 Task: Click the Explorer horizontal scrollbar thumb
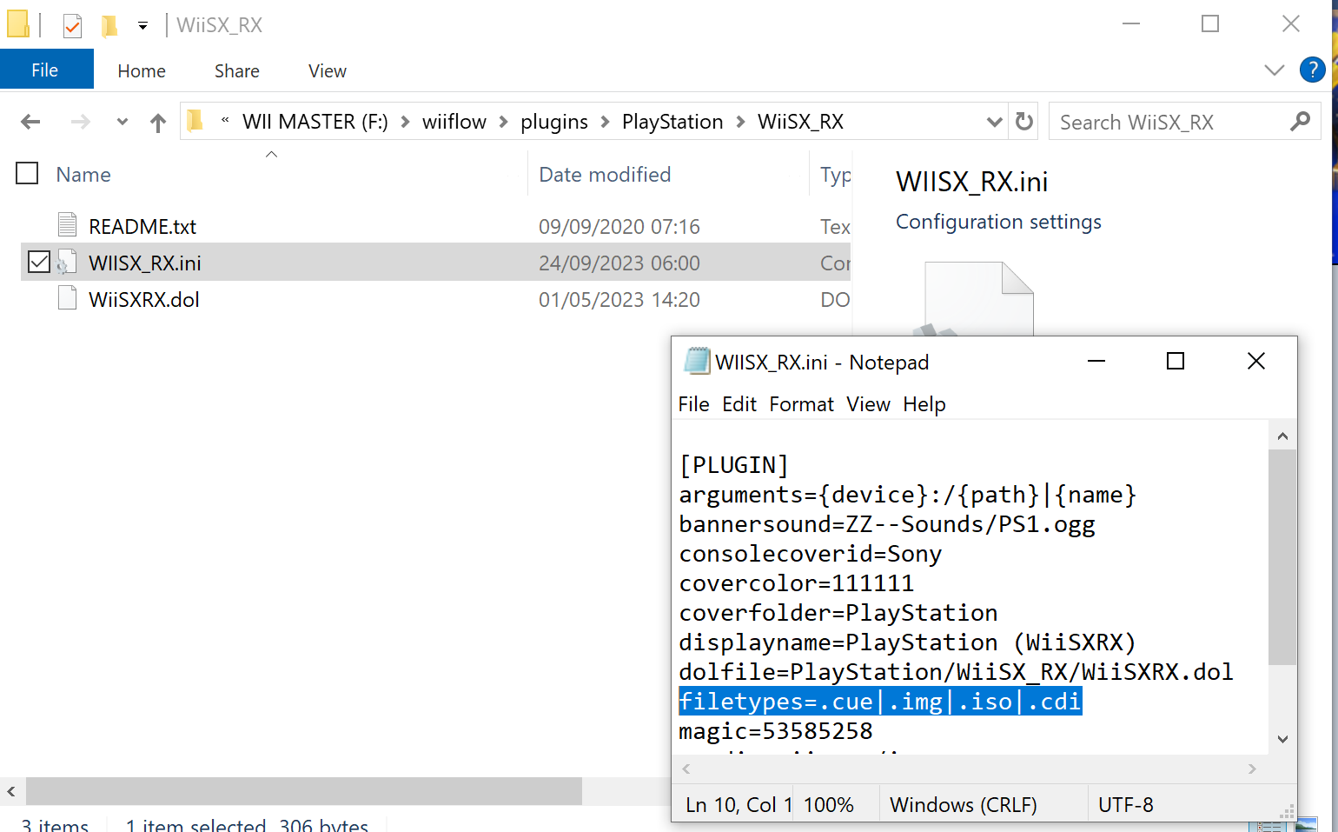(304, 791)
